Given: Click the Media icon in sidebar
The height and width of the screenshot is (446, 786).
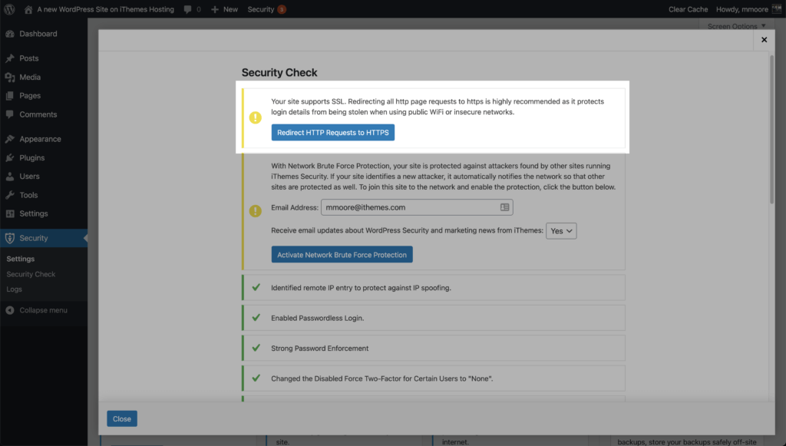Looking at the screenshot, I should click(x=10, y=78).
